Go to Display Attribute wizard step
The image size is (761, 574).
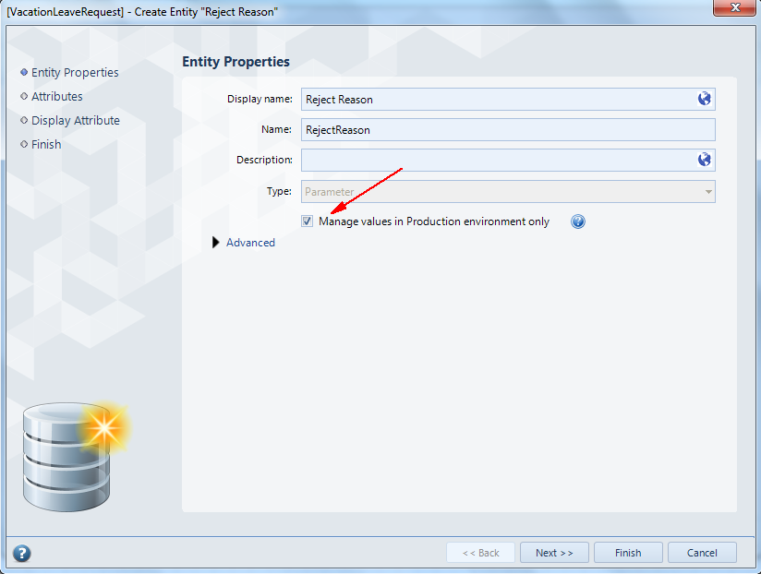coord(75,120)
